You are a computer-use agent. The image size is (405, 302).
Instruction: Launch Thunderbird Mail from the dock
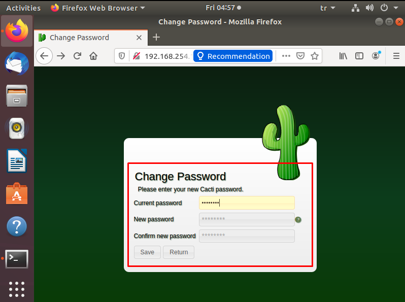(x=17, y=63)
